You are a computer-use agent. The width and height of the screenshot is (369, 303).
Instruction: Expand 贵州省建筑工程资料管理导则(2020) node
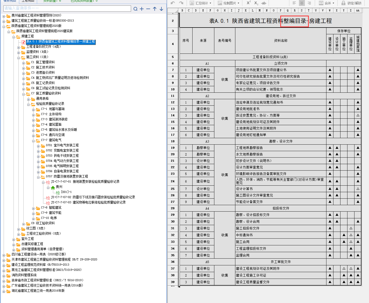(4, 16)
